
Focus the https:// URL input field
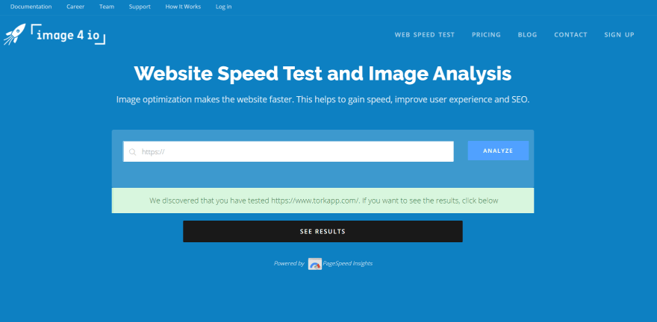pos(288,151)
